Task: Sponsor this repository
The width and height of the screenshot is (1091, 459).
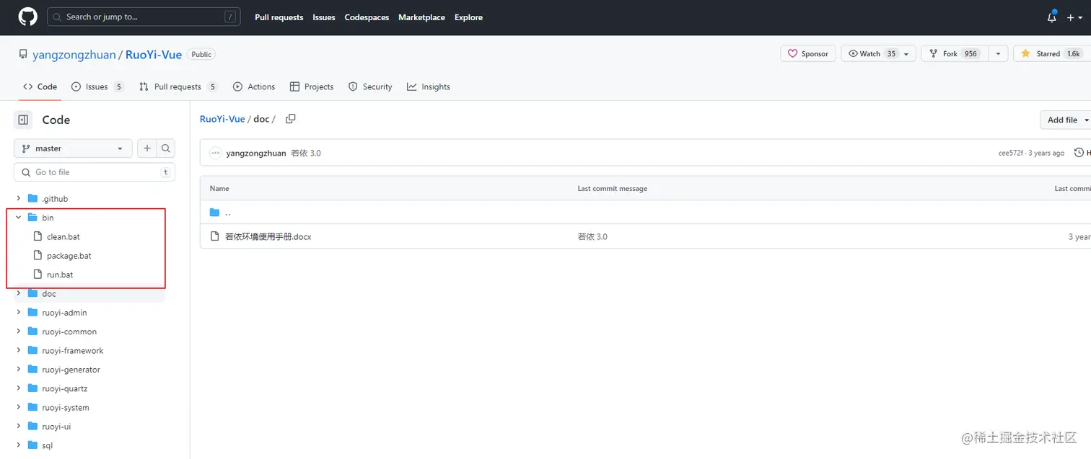Action: [x=808, y=53]
